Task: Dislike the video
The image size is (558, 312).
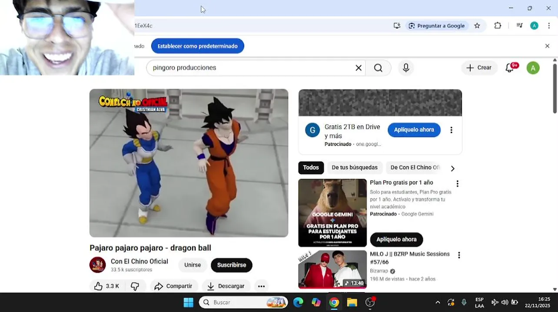Action: [x=135, y=286]
